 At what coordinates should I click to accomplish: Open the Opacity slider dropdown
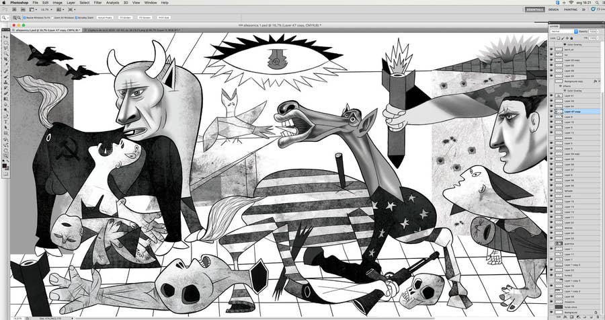pyautogui.click(x=598, y=32)
